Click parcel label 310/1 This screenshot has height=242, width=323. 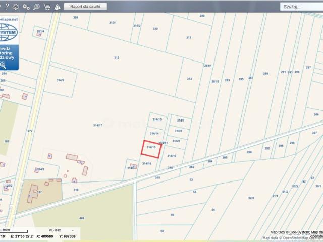(x=113, y=22)
